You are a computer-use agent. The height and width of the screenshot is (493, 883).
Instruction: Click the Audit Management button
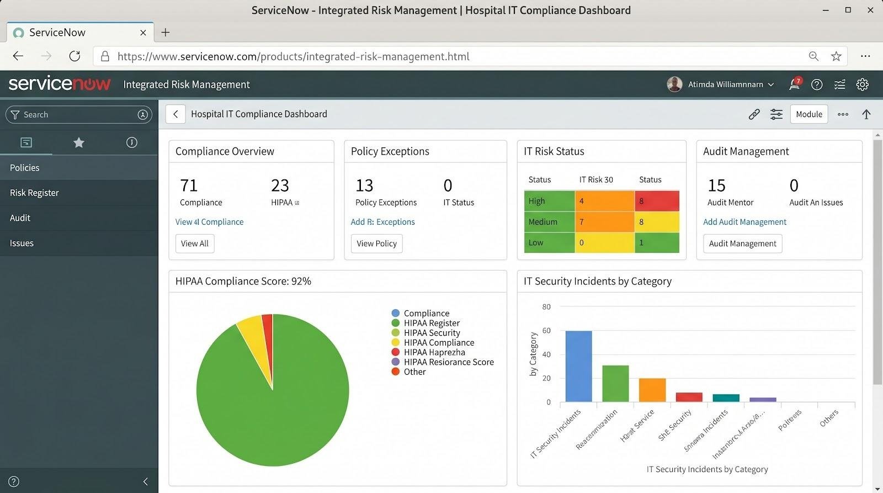pos(742,243)
